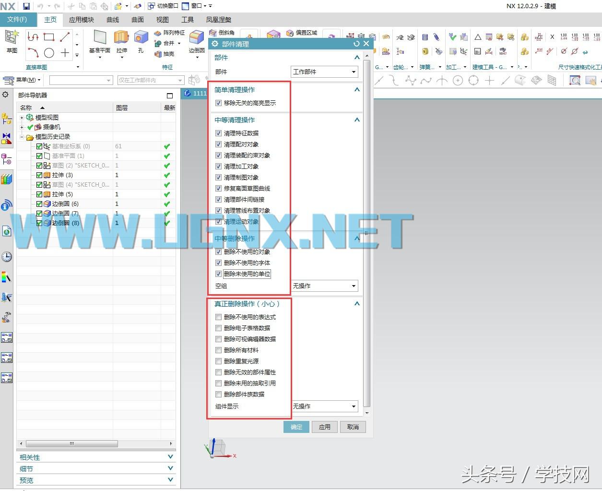
Task: Enable the 删除不使用的表达式 checkbox
Action: [x=218, y=317]
